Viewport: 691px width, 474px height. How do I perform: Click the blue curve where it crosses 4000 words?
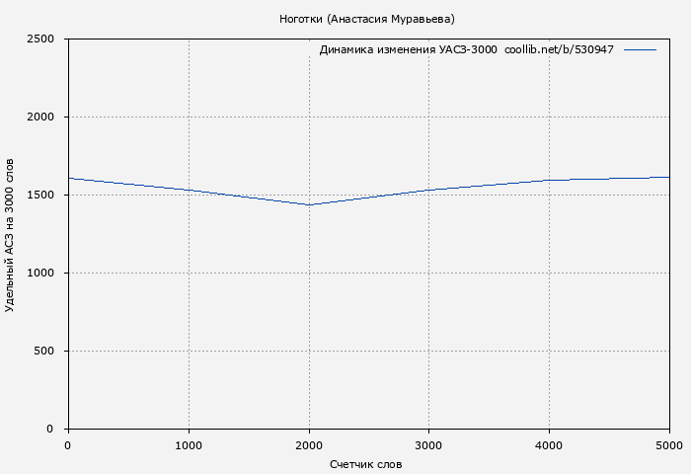click(549, 180)
